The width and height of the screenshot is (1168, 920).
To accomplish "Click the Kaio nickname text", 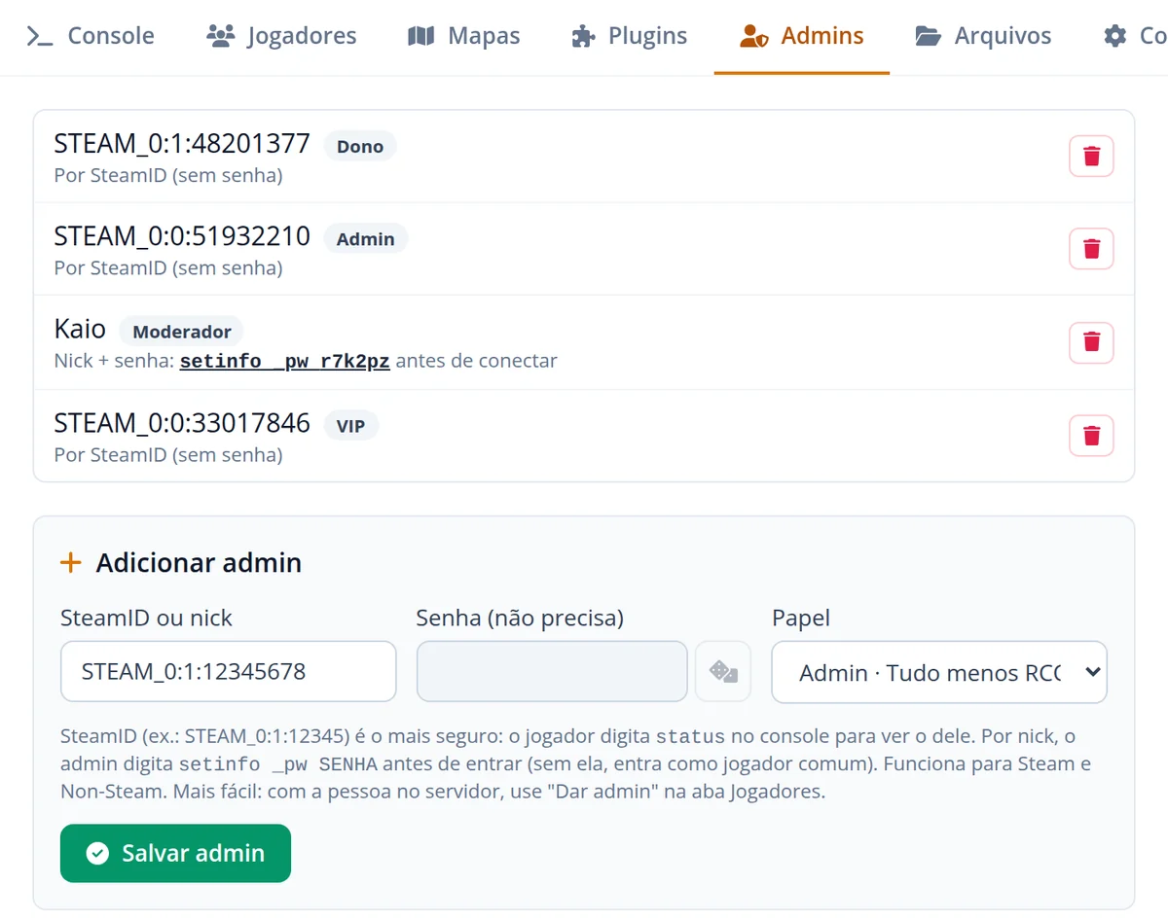I will point(80,330).
